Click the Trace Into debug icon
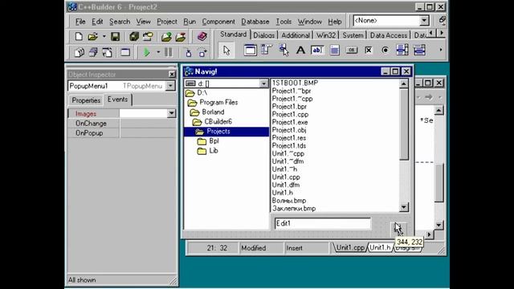The width and height of the screenshot is (514, 289). pos(188,52)
